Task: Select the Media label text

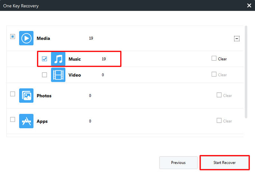Action: coord(43,38)
